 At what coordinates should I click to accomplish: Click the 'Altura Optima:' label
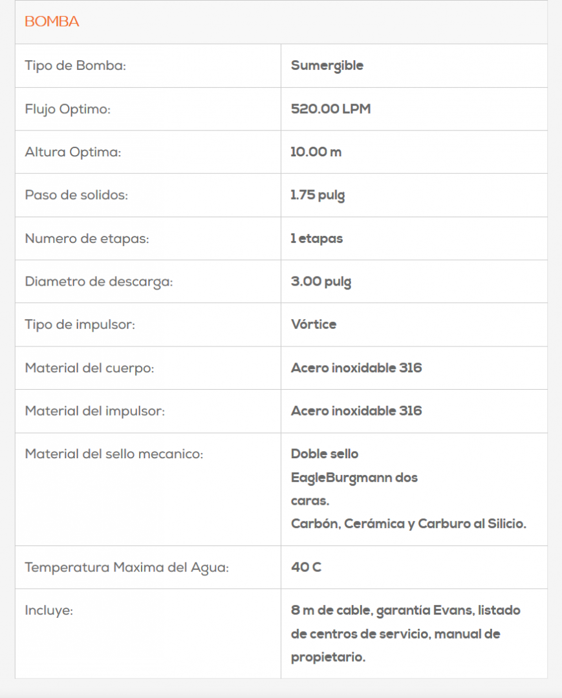point(73,153)
